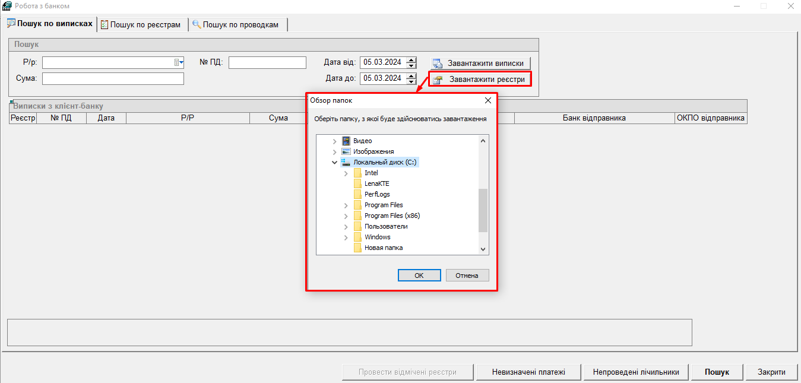
Task: Click the Завантажити реєстри button
Action: (480, 80)
